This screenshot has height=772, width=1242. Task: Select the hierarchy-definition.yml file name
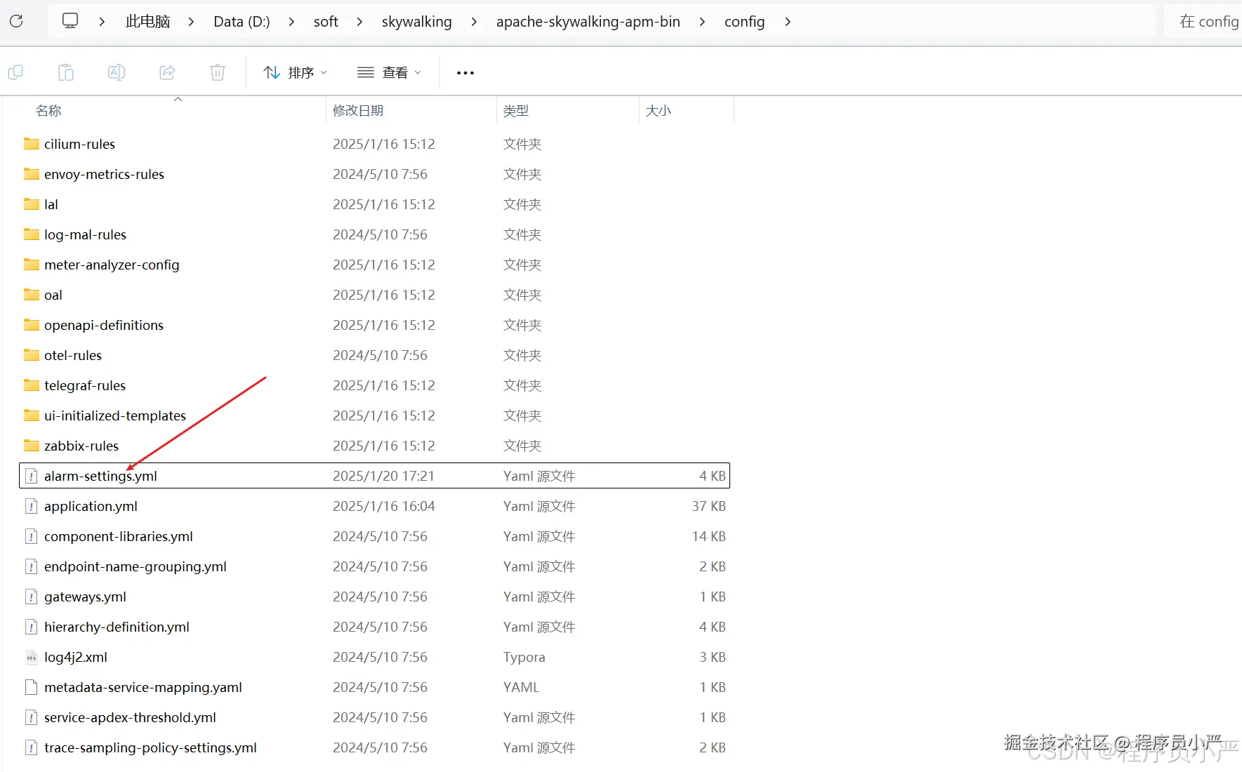(x=117, y=627)
